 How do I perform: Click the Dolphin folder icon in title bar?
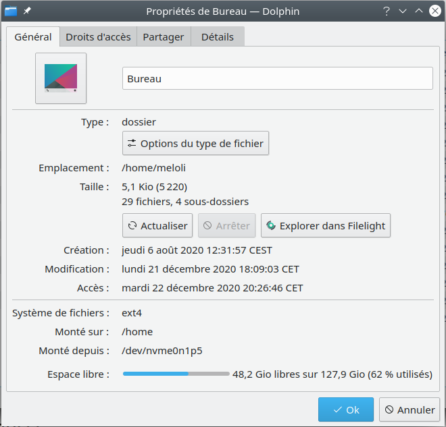point(11,11)
